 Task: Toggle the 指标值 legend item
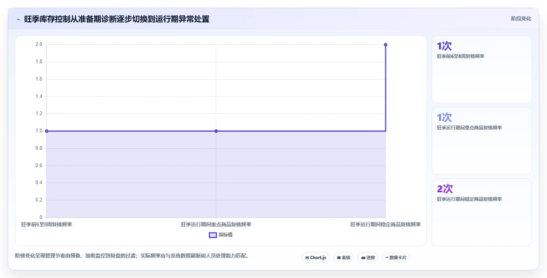tap(221, 235)
